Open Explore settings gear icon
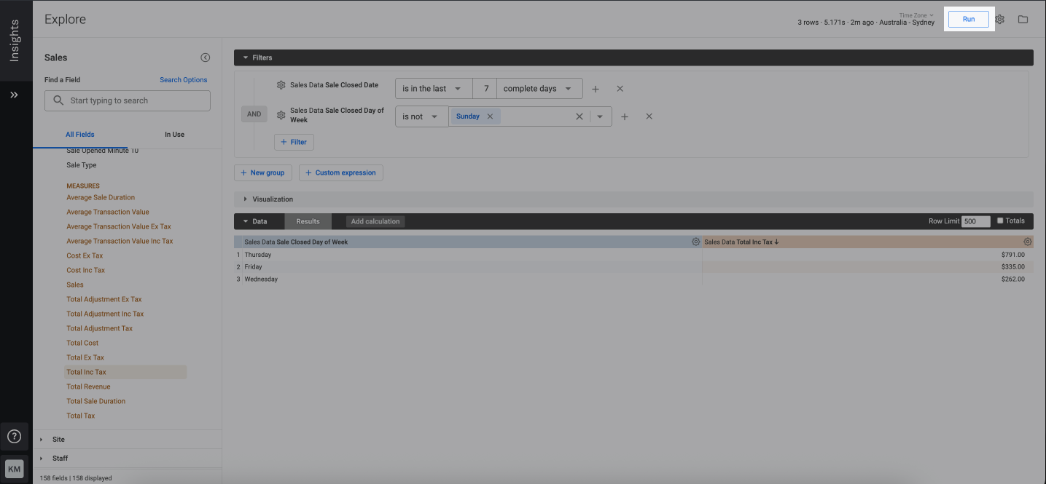Screen dimensions: 1046x484 (x=1000, y=19)
